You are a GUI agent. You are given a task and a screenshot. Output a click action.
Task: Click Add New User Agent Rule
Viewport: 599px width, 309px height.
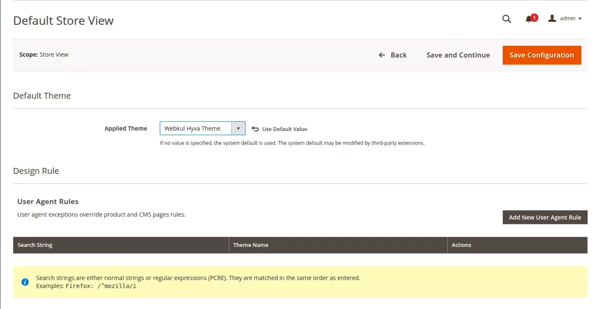click(545, 217)
